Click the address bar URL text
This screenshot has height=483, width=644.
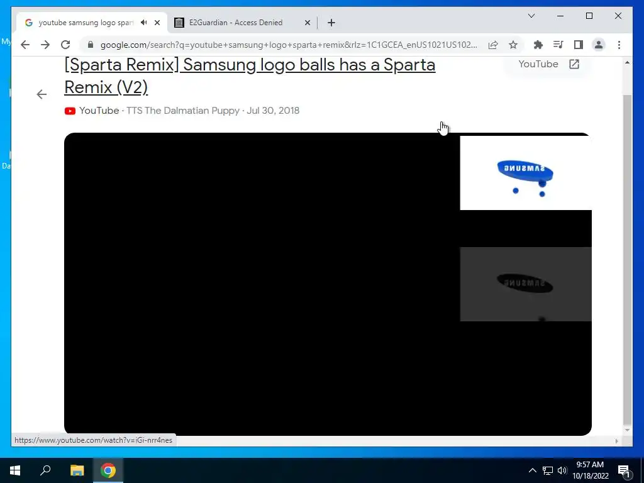[x=289, y=45]
